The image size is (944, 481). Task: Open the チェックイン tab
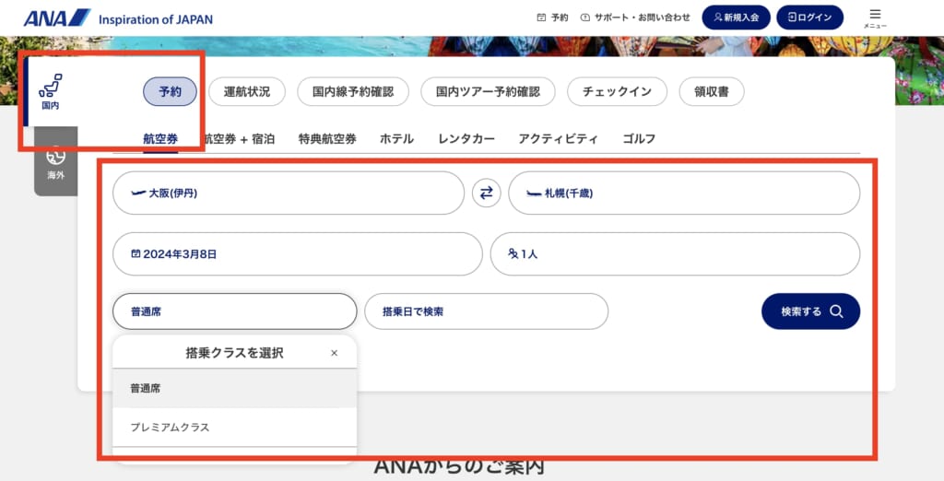pyautogui.click(x=617, y=91)
